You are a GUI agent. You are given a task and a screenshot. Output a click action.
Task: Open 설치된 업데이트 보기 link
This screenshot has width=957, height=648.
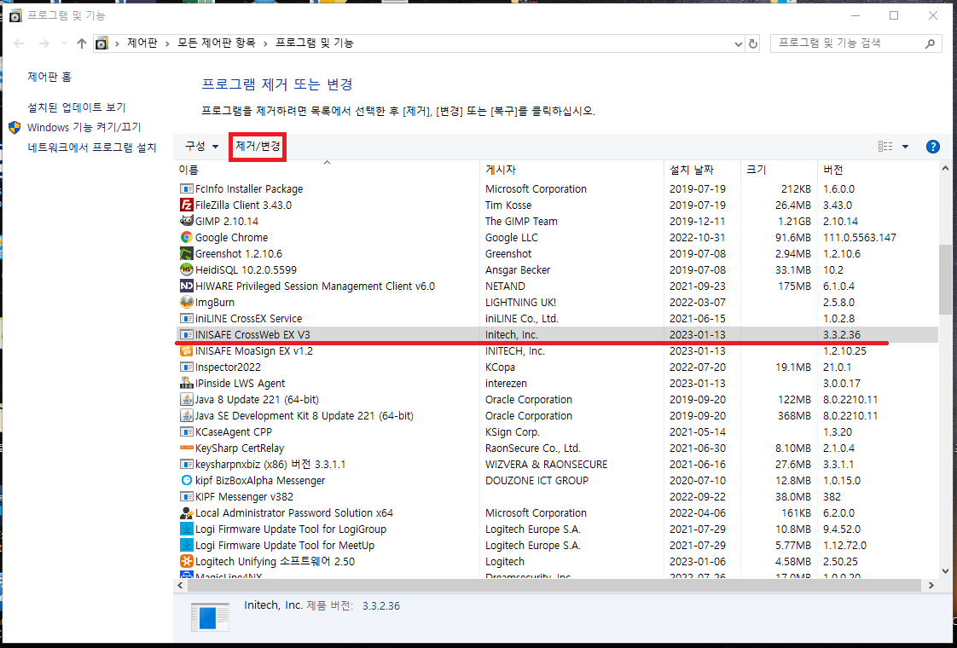click(x=76, y=107)
